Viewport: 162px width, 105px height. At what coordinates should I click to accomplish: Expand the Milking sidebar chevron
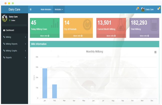(25, 37)
